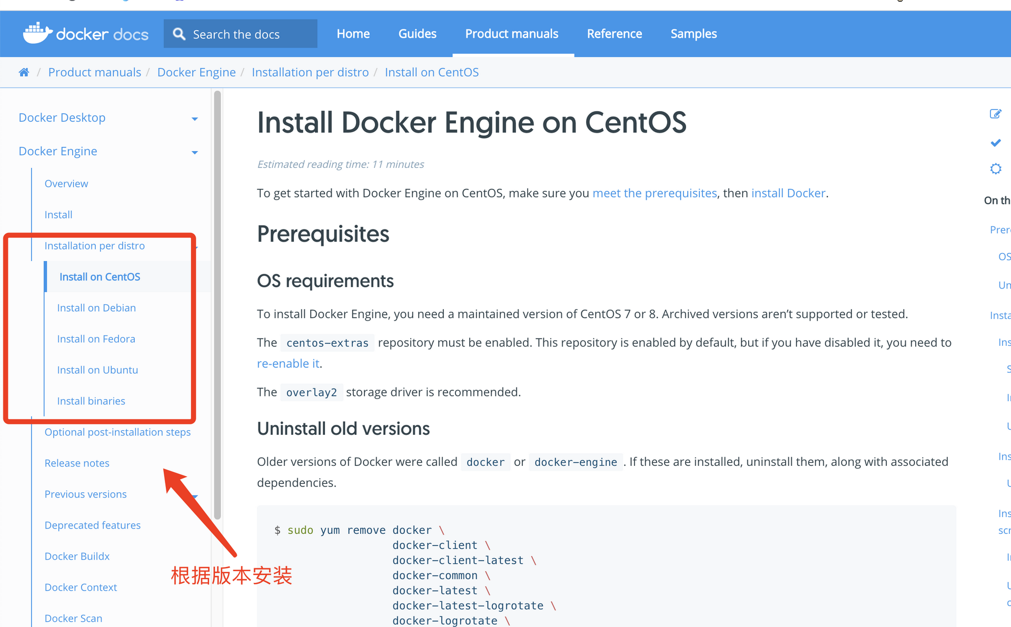This screenshot has height=627, width=1011.
Task: Click the 'overlay2' inline code
Action: (312, 392)
